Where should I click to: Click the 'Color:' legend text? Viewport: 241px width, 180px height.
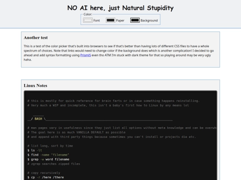[x=88, y=14]
